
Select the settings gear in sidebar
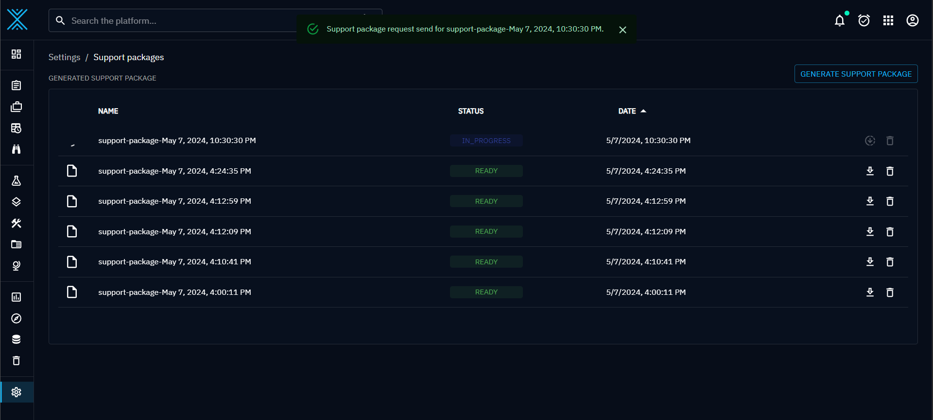(16, 392)
